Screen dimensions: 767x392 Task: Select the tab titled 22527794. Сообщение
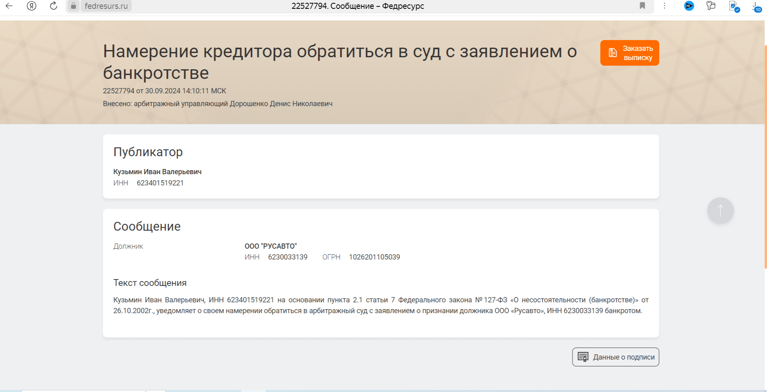pyautogui.click(x=358, y=6)
